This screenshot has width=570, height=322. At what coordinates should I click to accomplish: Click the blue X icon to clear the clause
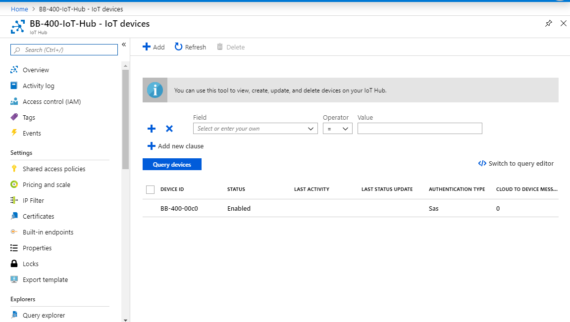[169, 129]
